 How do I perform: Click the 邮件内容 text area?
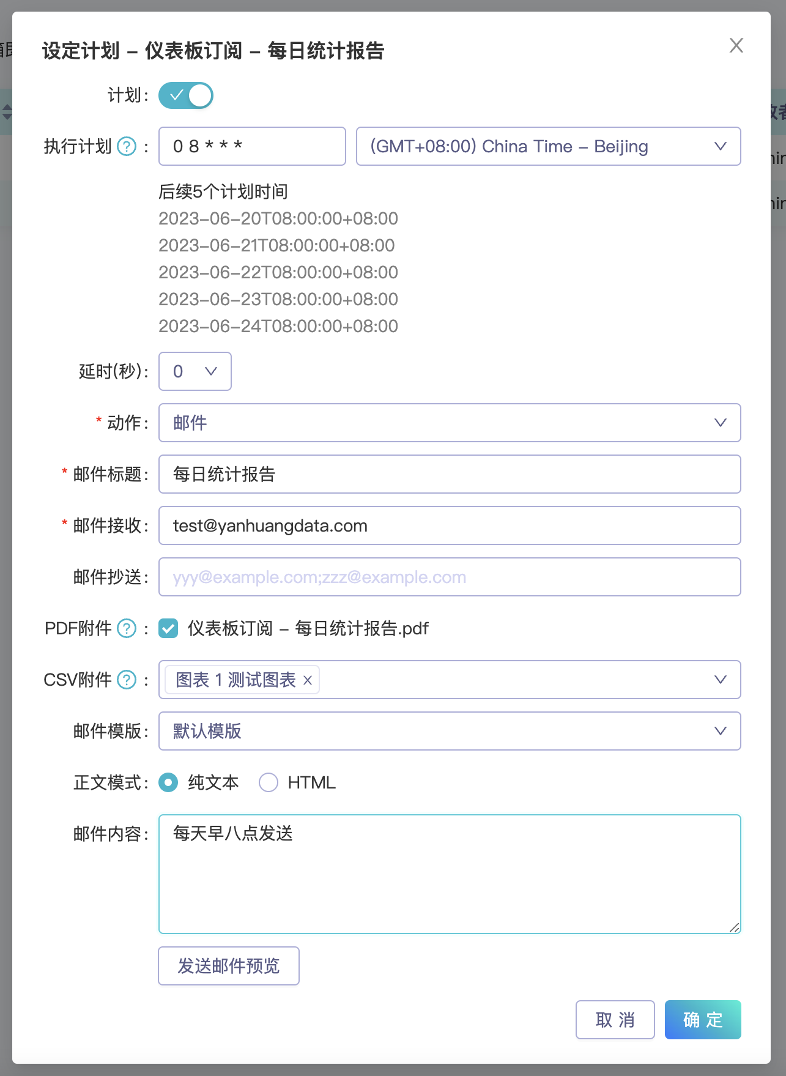[450, 874]
